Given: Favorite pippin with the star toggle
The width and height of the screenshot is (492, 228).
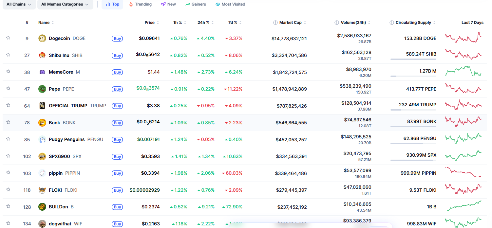Looking at the screenshot, I should point(8,173).
